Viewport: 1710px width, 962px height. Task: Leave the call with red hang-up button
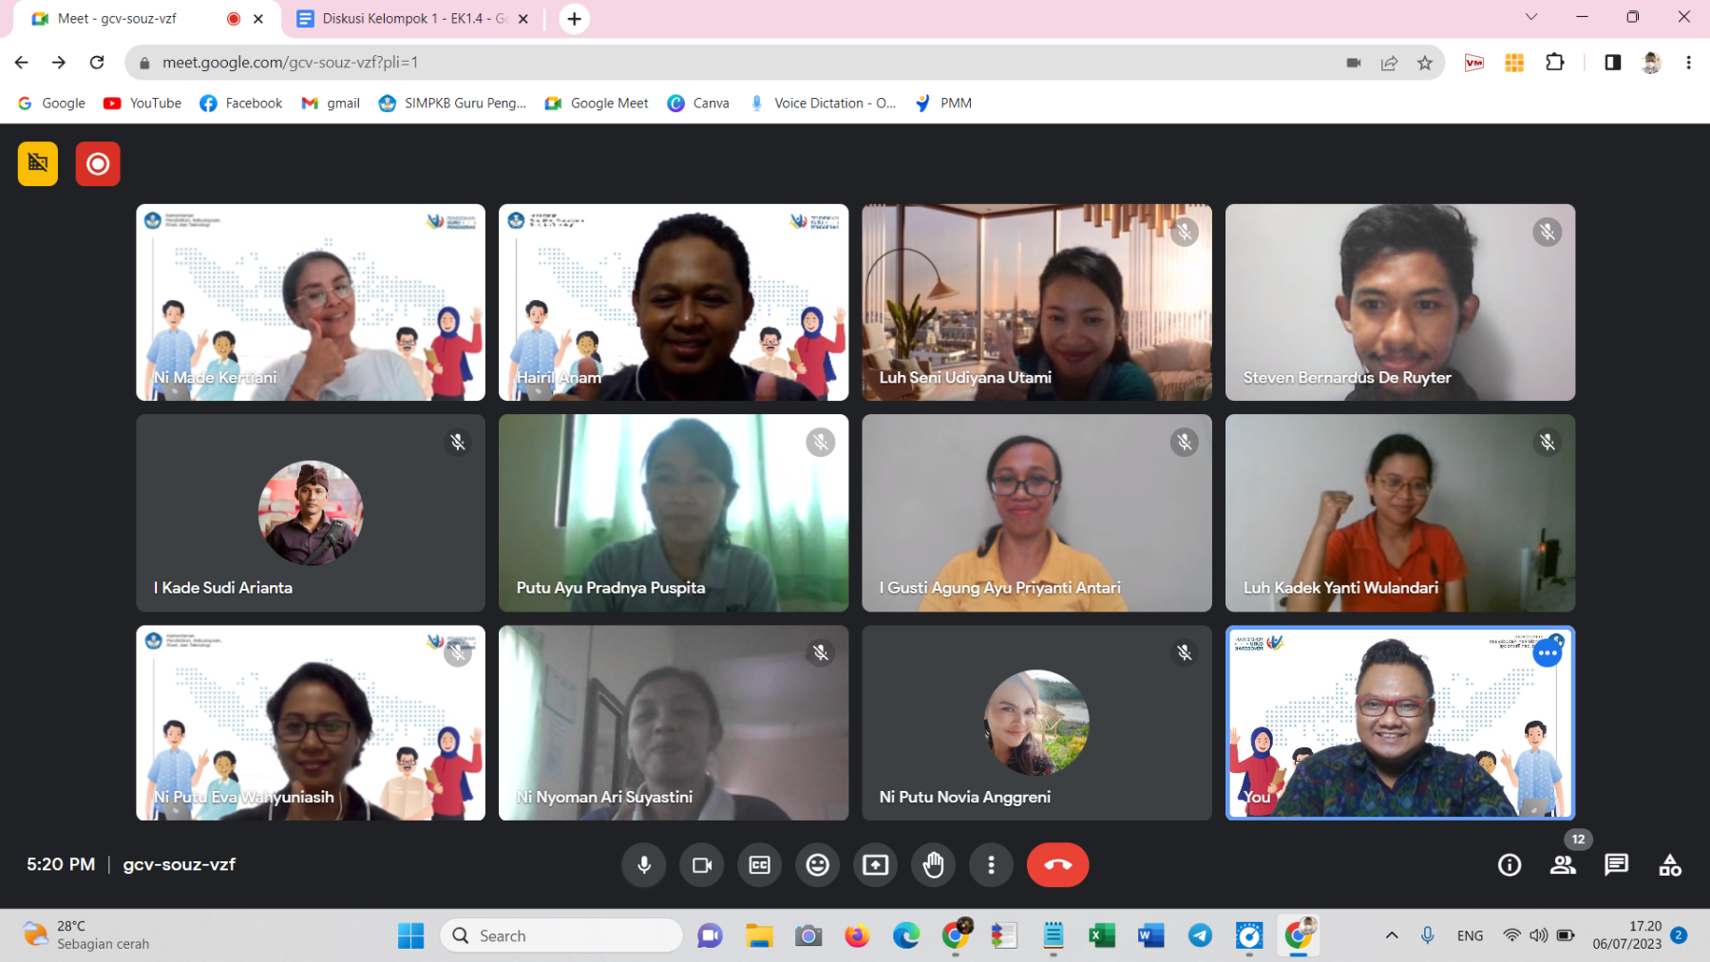coord(1057,865)
